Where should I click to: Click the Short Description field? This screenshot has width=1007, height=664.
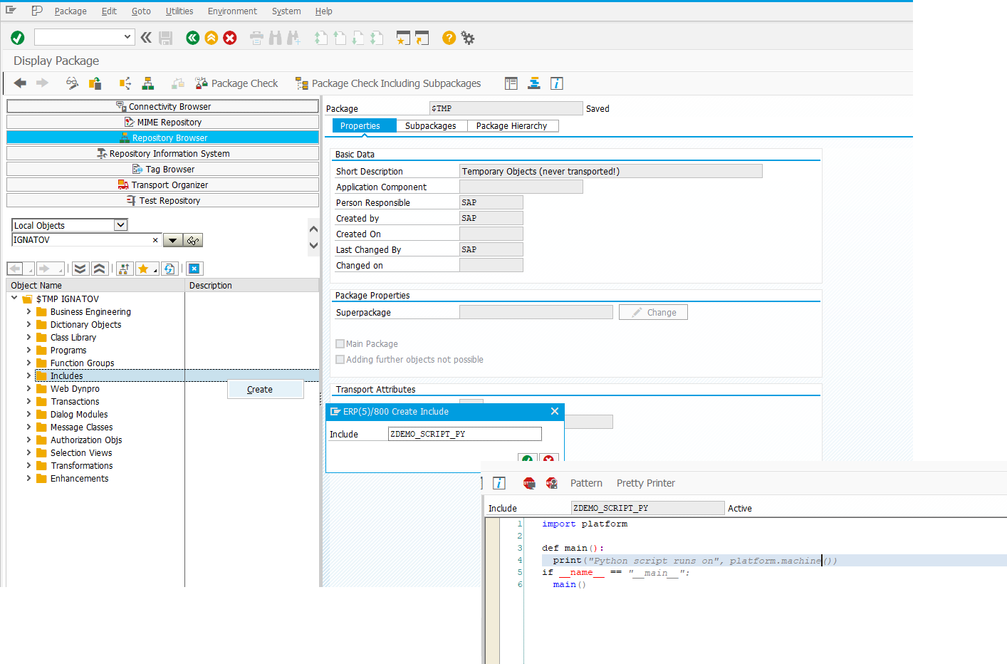(611, 171)
